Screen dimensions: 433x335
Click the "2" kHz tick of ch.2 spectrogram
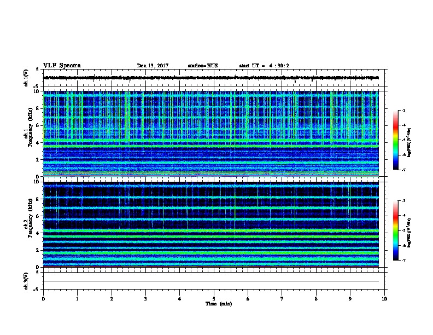pyautogui.click(x=38, y=250)
